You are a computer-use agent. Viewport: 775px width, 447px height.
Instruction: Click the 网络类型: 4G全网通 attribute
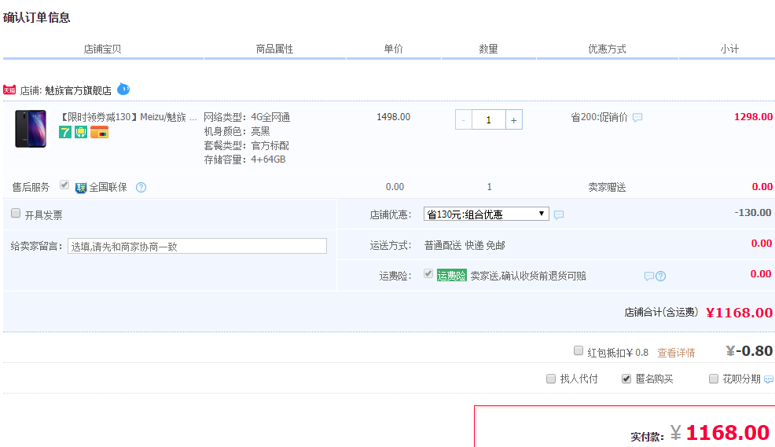[x=247, y=117]
